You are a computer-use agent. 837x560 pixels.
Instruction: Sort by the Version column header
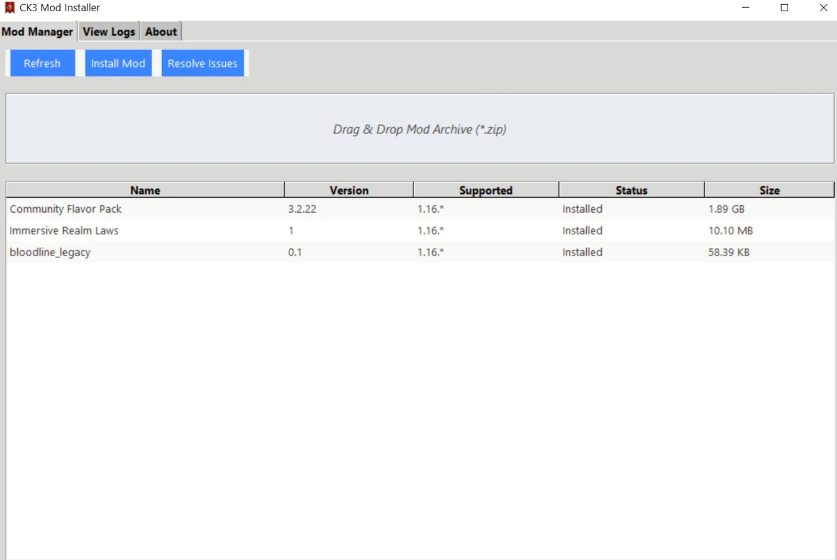pyautogui.click(x=349, y=190)
